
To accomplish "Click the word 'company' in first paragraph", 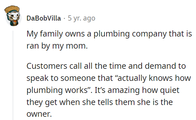I will click(149, 34).
